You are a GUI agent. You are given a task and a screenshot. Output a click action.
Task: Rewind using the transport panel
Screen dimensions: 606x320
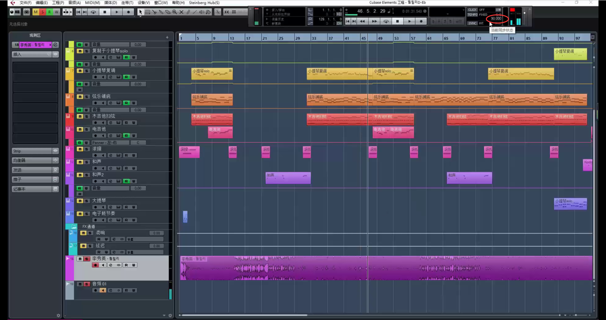362,21
